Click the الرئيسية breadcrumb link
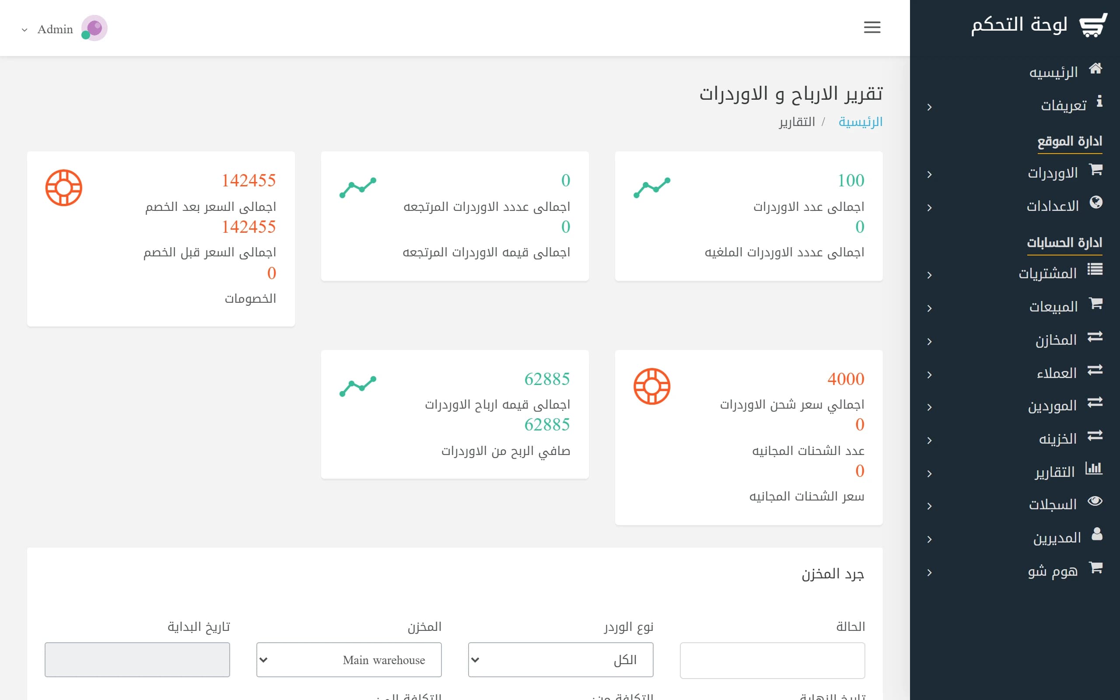The height and width of the screenshot is (700, 1120). click(x=861, y=122)
